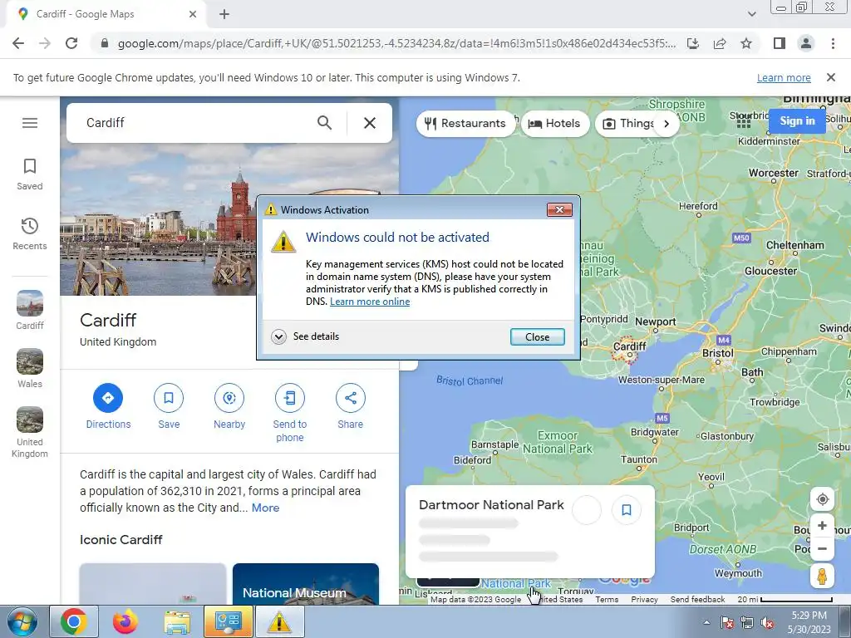Expand the Cardiff description with More
Viewport: 851px width, 638px height.
[265, 508]
